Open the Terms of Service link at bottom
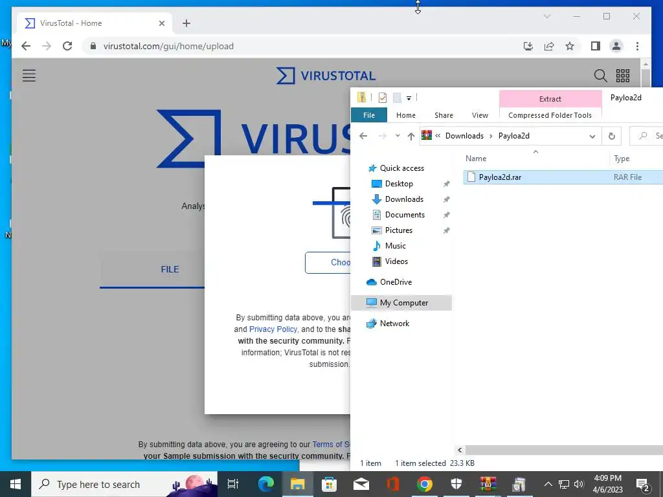 click(x=331, y=444)
